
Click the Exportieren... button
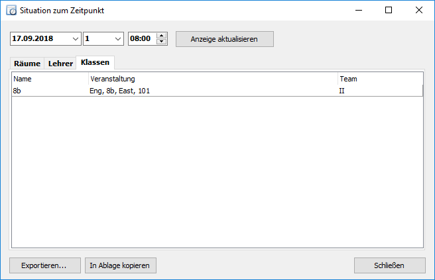45,265
